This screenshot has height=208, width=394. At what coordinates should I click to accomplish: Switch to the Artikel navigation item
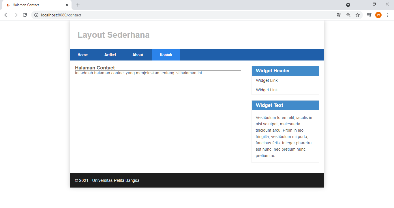point(110,55)
